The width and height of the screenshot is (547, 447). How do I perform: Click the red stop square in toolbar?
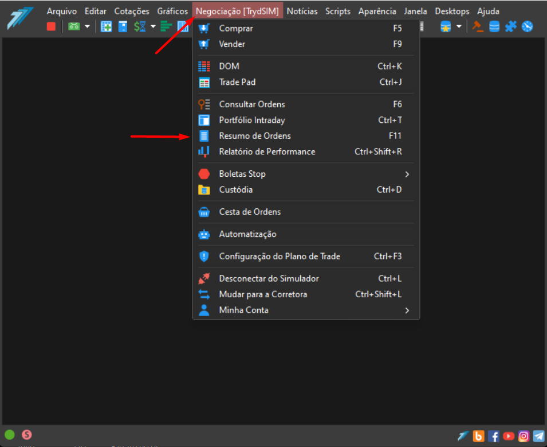click(52, 26)
